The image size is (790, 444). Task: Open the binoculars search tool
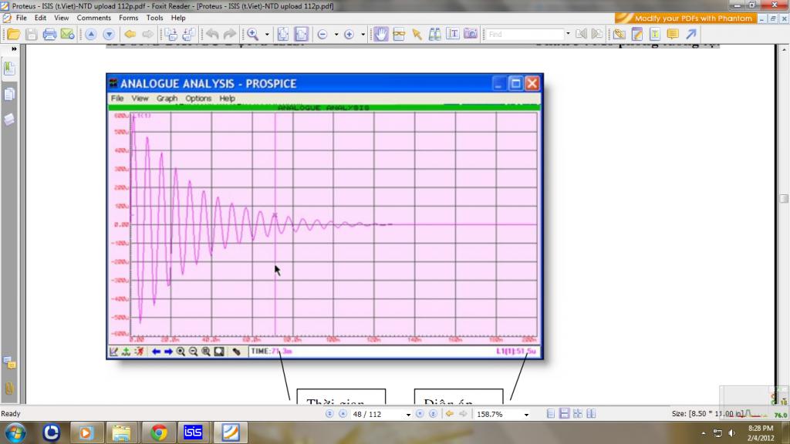434,34
